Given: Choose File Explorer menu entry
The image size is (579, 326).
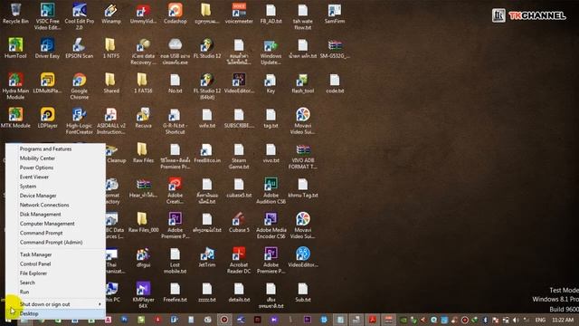Looking at the screenshot, I should [33, 273].
